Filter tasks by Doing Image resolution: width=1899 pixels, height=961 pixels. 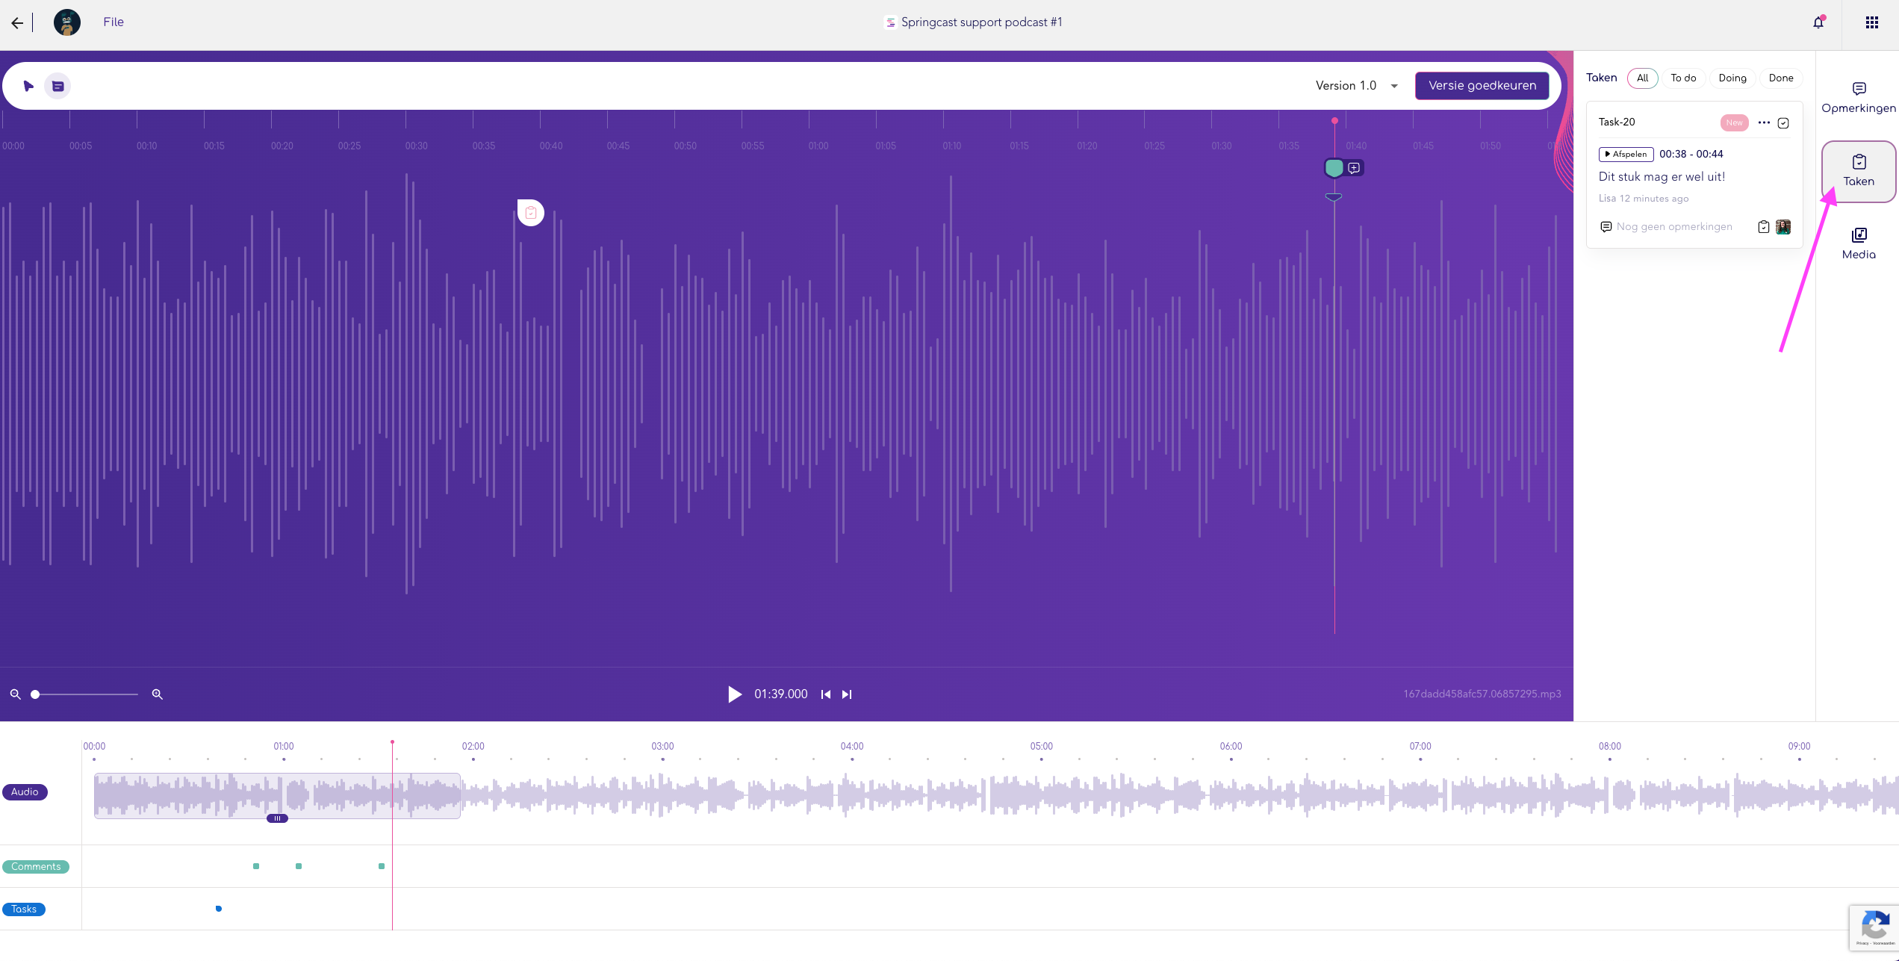click(1732, 78)
